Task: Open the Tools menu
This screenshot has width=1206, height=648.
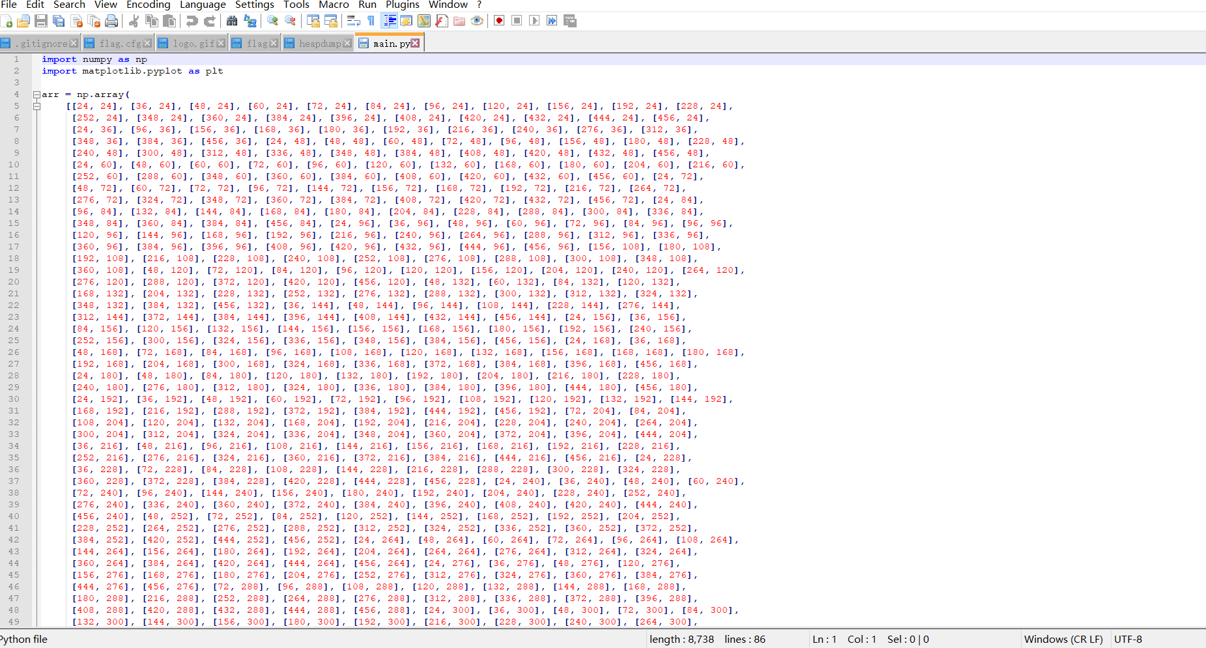Action: 296,5
